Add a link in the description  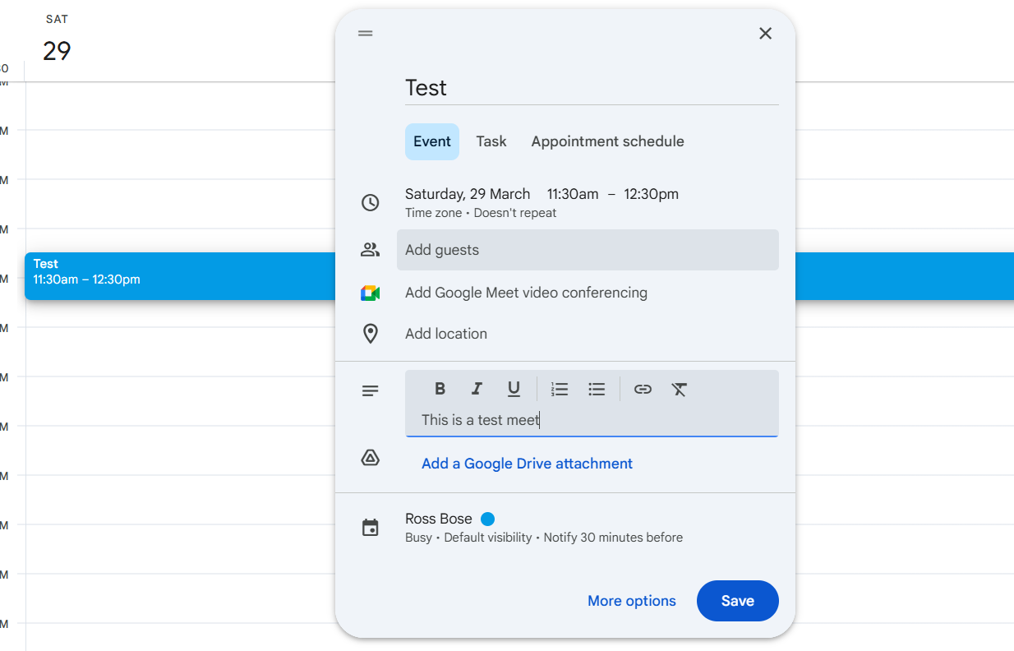[642, 389]
